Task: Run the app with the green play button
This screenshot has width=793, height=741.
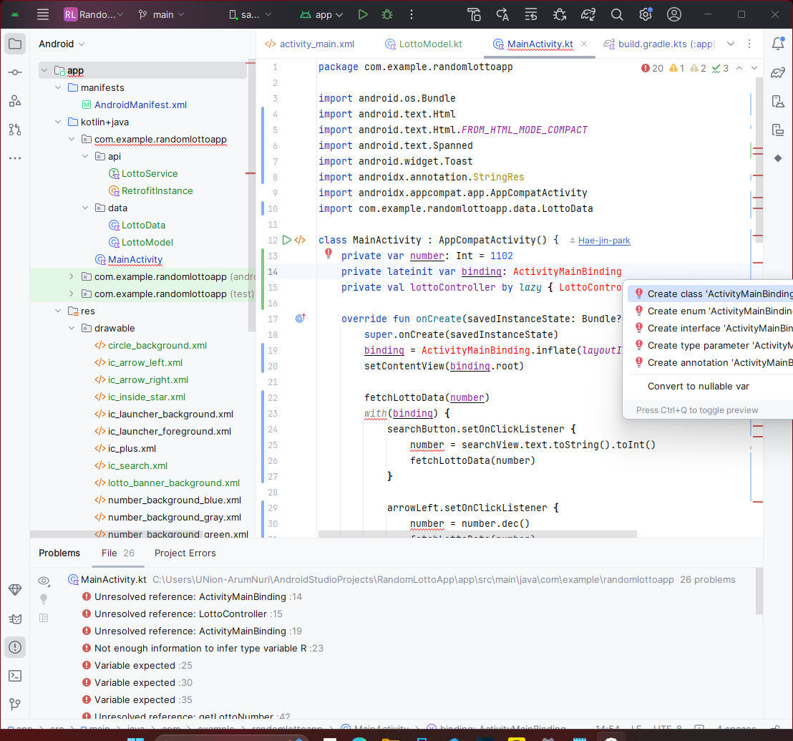Action: point(363,14)
